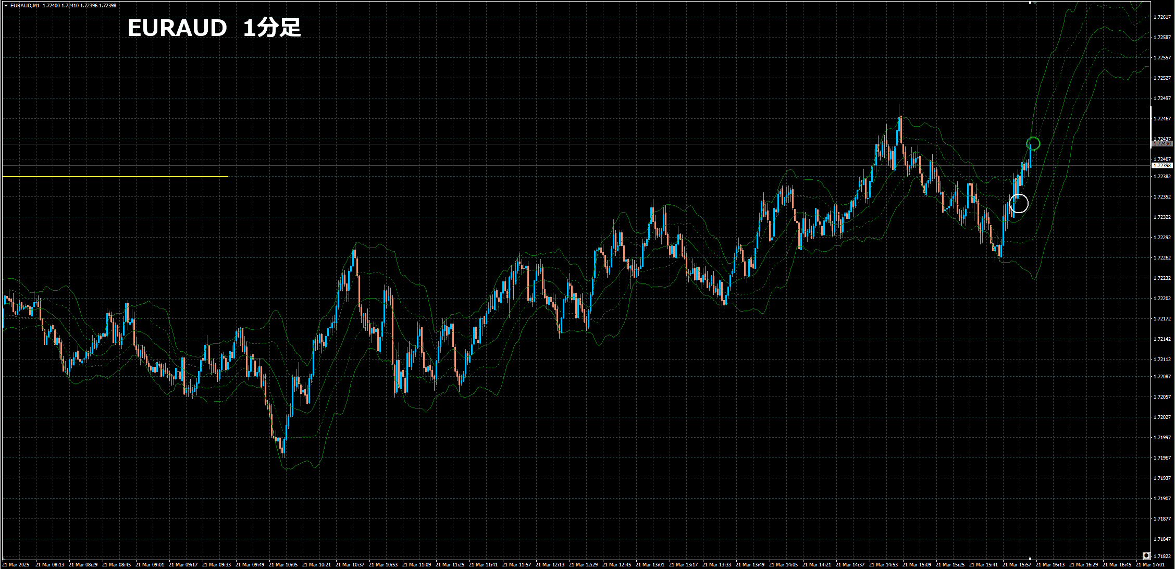The image size is (1175, 569).
Task: Click time axis label 21 Mar 08:29
Action: click(83, 565)
